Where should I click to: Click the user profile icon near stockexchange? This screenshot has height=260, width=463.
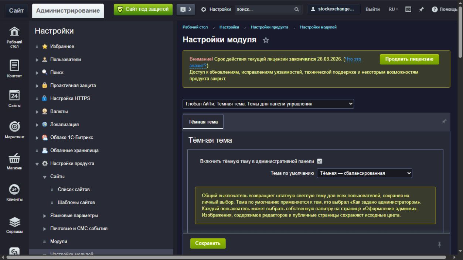tap(313, 9)
